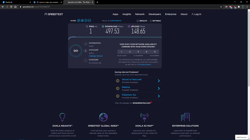Click upload speed value 148.65

click(x=138, y=31)
